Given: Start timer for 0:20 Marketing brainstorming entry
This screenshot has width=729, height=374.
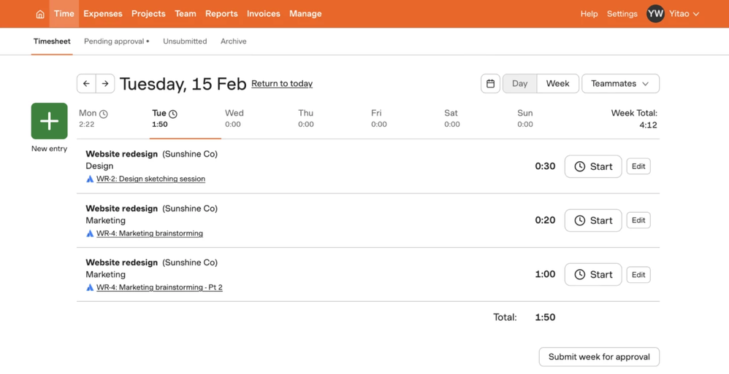Looking at the screenshot, I should click(x=593, y=220).
